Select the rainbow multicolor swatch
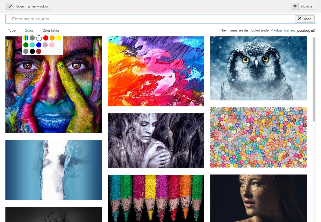Image resolution: width=321 pixels, height=222 pixels. (26, 38)
